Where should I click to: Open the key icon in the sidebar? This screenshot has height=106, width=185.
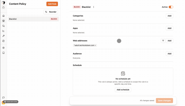[3, 36]
